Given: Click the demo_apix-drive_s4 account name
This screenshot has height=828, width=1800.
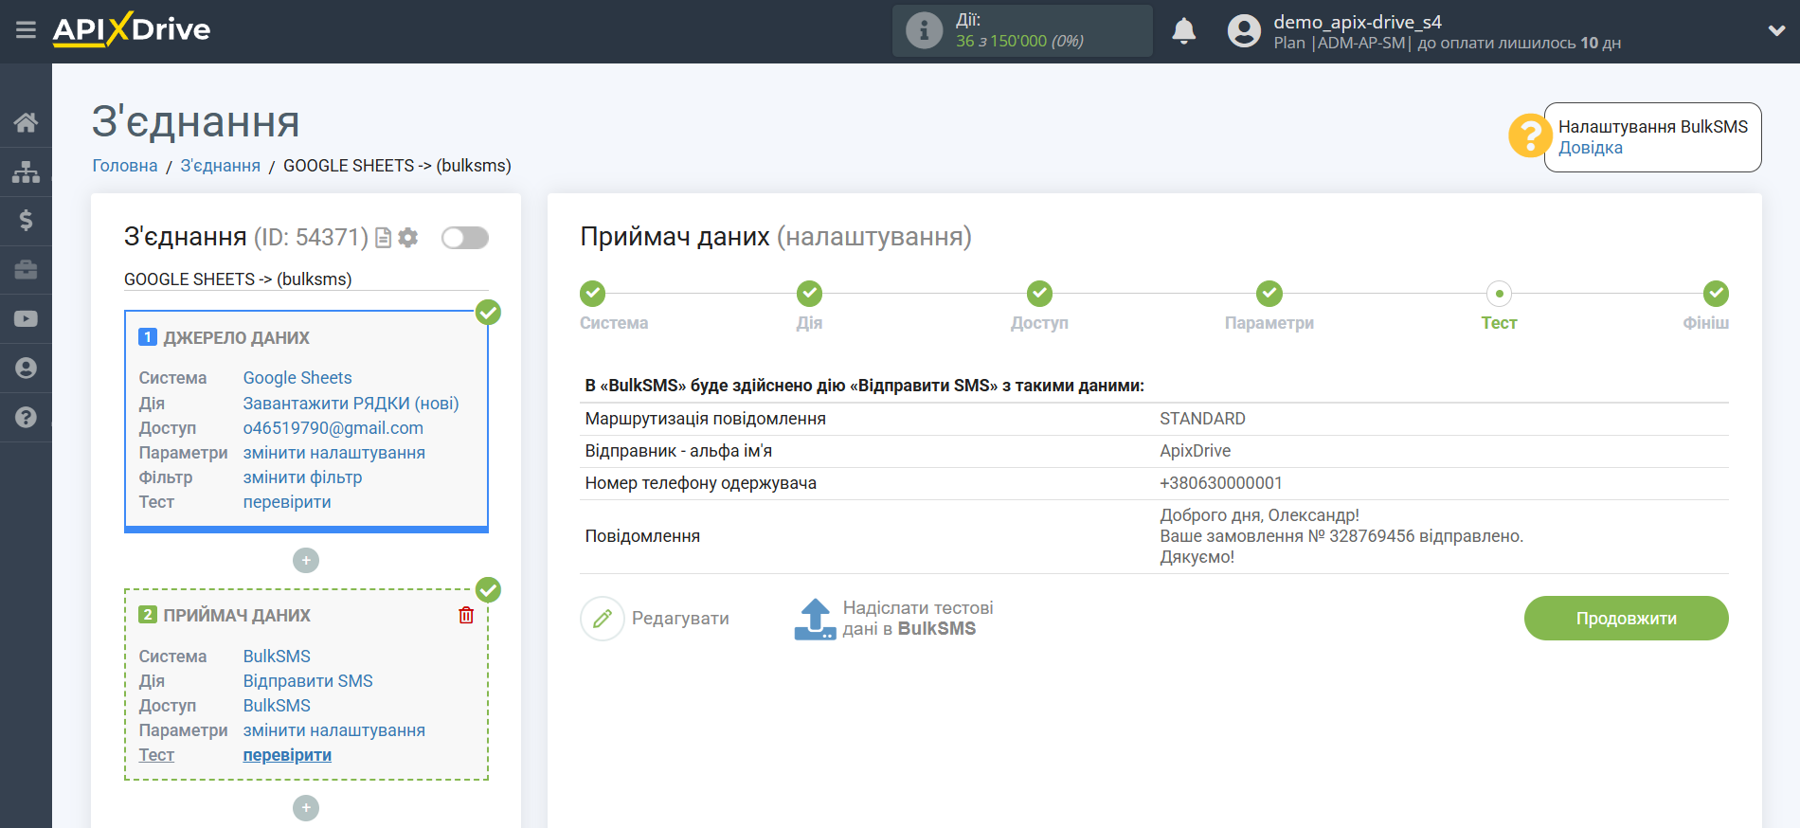Looking at the screenshot, I should click(1357, 22).
